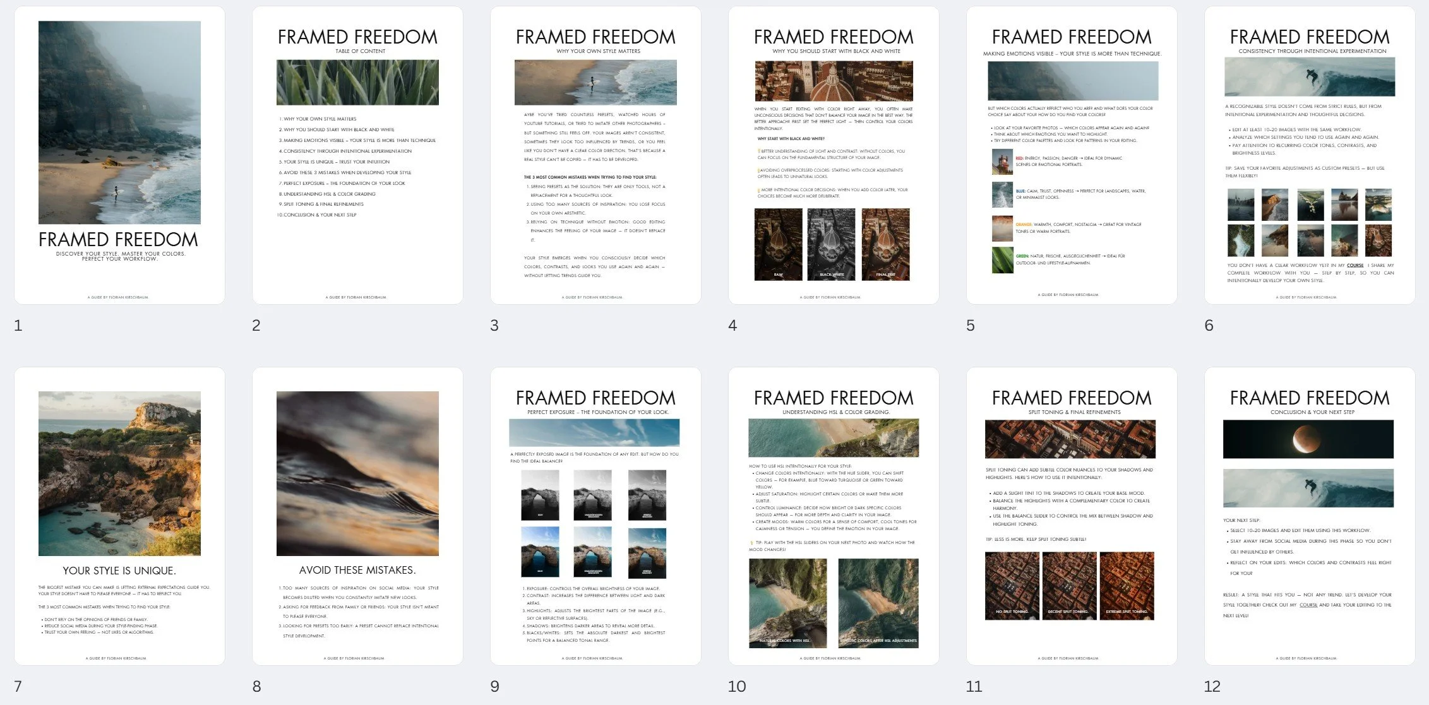This screenshot has height=705, width=1429.
Task: Open page 3 Why Your Own Style Matters
Action: pyautogui.click(x=595, y=155)
